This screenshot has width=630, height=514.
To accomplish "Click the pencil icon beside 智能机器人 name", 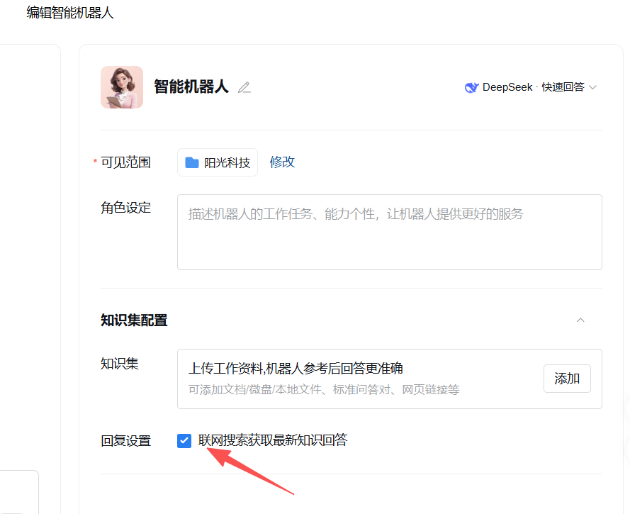I will (244, 87).
